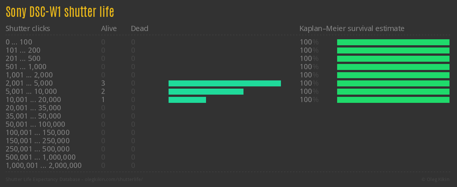Click the green survival bar in 10,001 ... 20,000 row

click(x=393, y=100)
